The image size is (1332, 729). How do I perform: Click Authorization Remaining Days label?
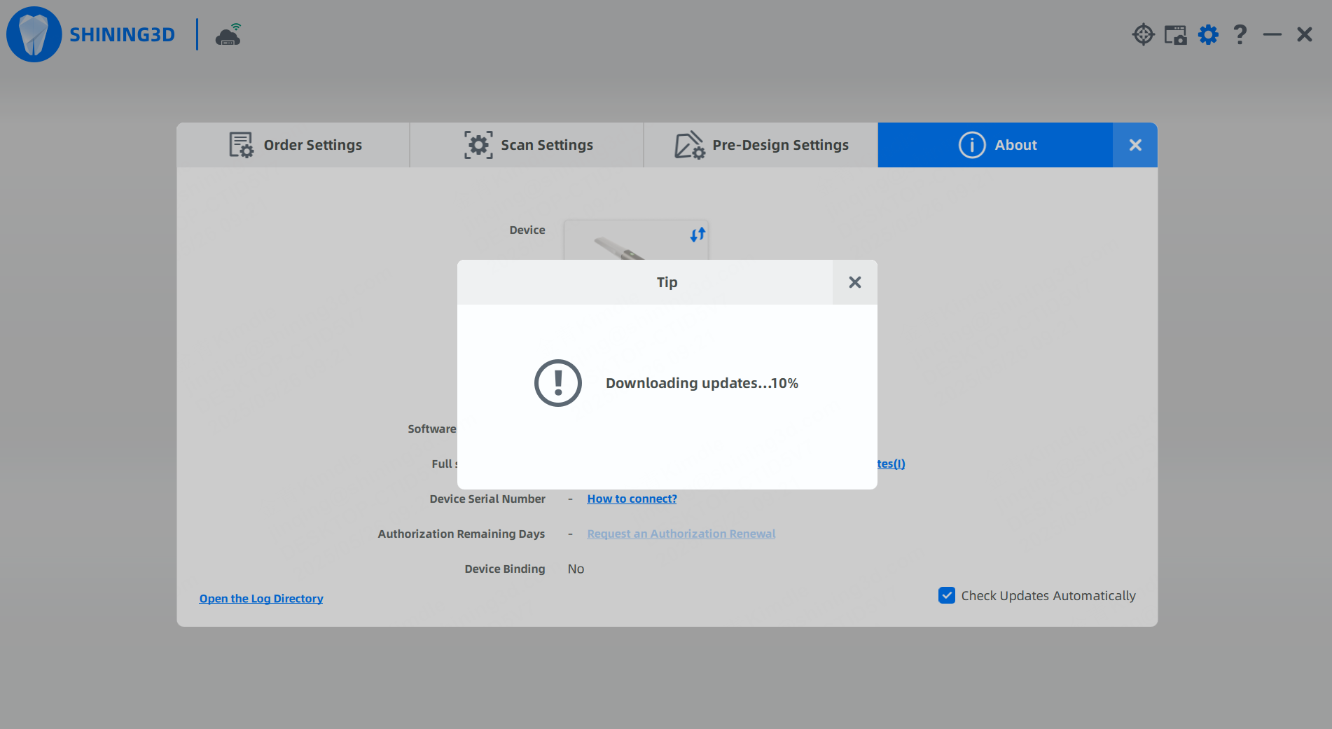(x=462, y=534)
